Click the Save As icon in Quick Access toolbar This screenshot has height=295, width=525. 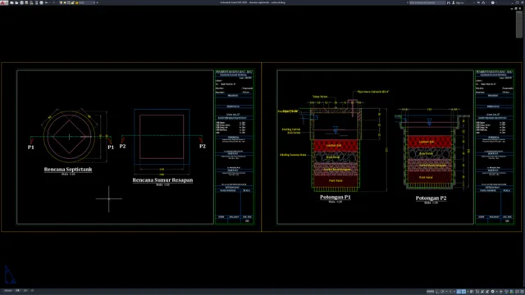point(26,2)
